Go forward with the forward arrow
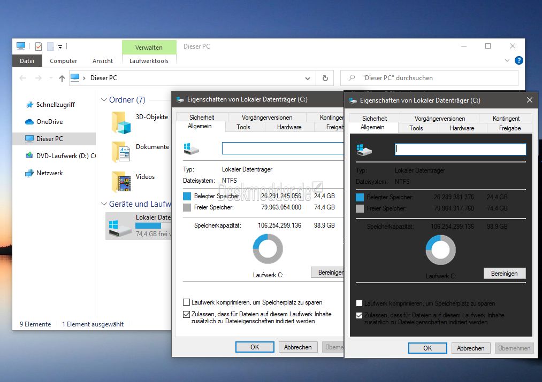Screen dimensions: 542x382 39,79
